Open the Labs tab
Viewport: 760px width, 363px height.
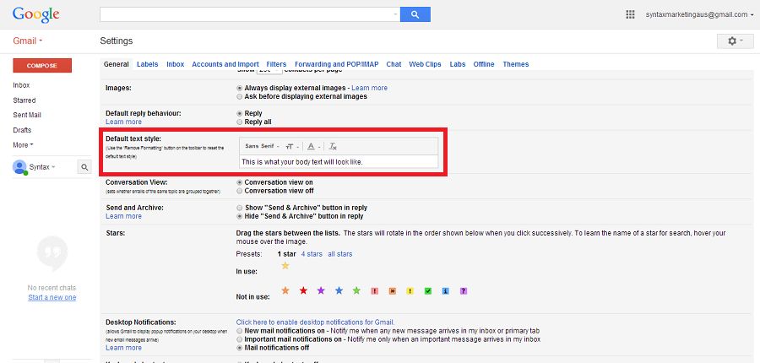click(x=458, y=64)
